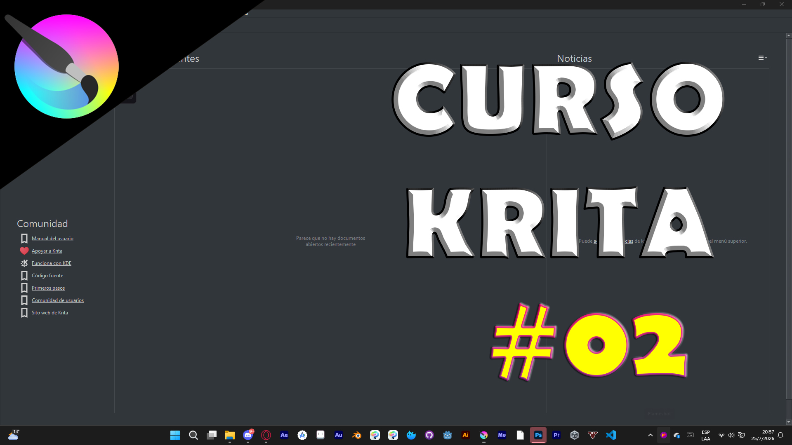Launch Visual Studio Code from the taskbar
The image size is (792, 445).
point(611,435)
